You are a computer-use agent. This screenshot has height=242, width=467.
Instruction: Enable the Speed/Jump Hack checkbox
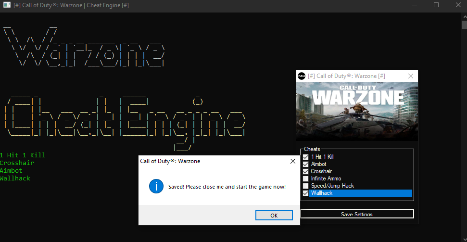tap(305, 186)
